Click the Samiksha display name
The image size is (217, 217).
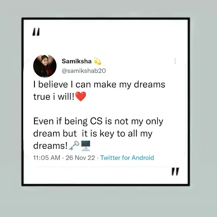[x=77, y=61]
